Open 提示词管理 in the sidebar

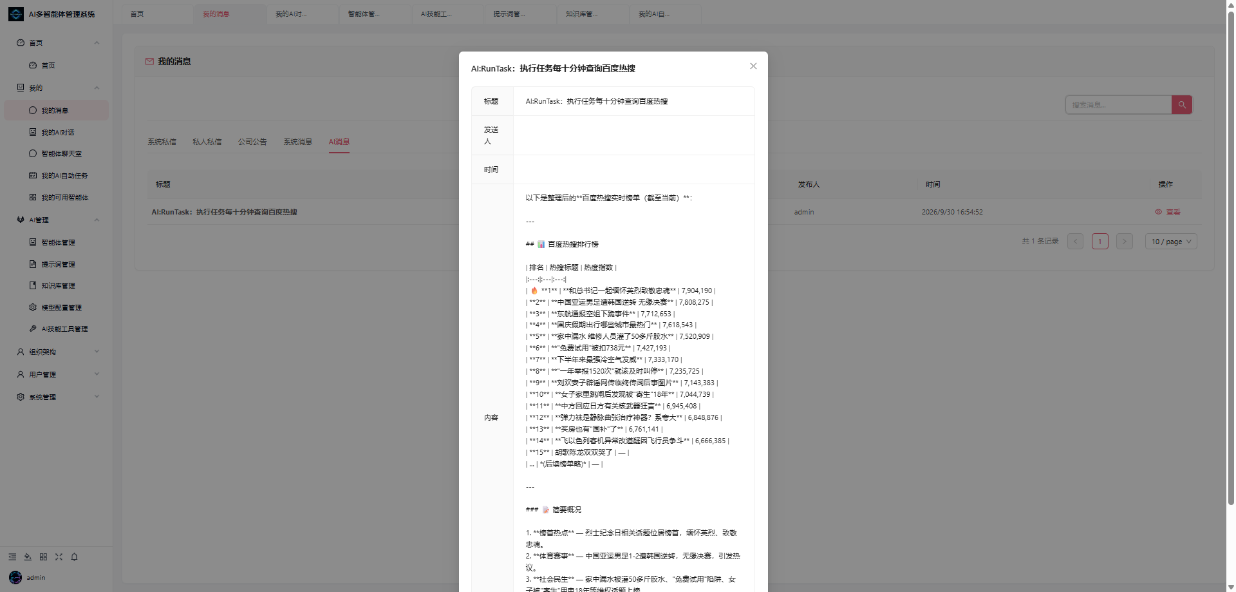tap(56, 264)
